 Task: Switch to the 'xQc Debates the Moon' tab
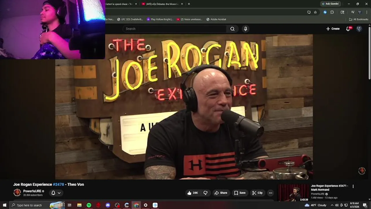click(162, 4)
